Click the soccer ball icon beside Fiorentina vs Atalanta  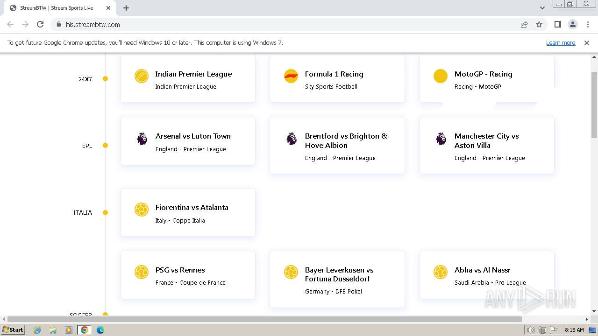142,210
